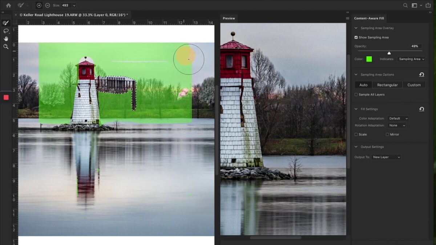Screen dimensions: 436x245
Task: Uncheck Show Sampling Area checkbox
Action: (x=356, y=37)
